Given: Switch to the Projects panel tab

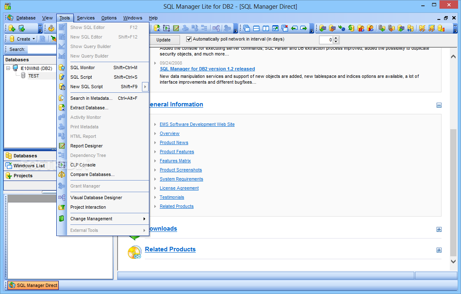Looking at the screenshot, I should tap(30, 176).
